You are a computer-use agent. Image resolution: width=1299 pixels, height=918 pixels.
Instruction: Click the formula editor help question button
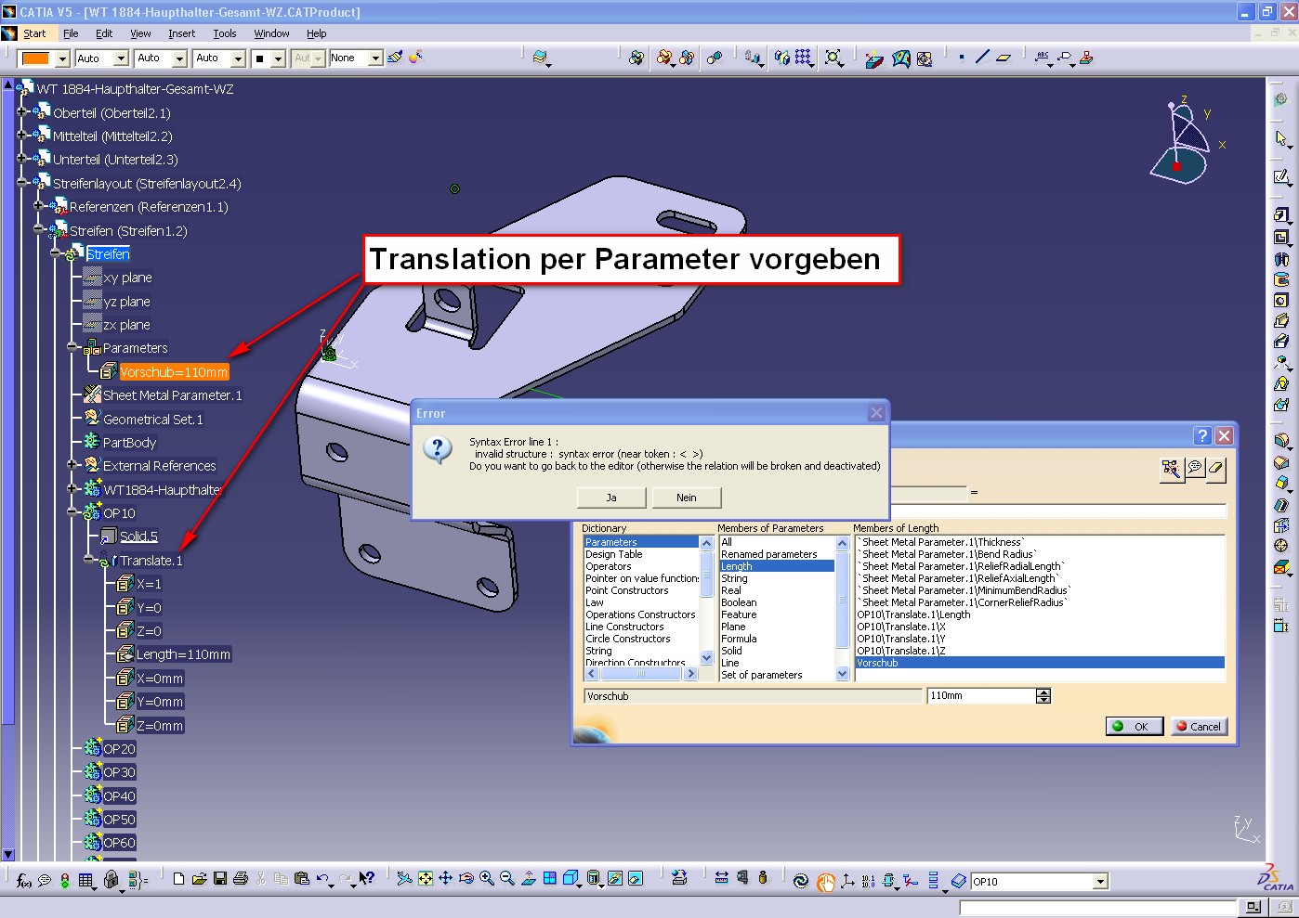tap(1202, 436)
